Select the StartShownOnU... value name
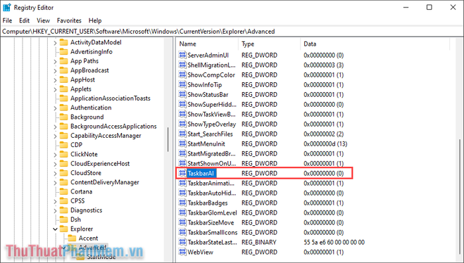 click(211, 164)
